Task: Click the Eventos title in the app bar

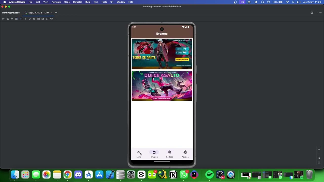Action: [x=162, y=34]
